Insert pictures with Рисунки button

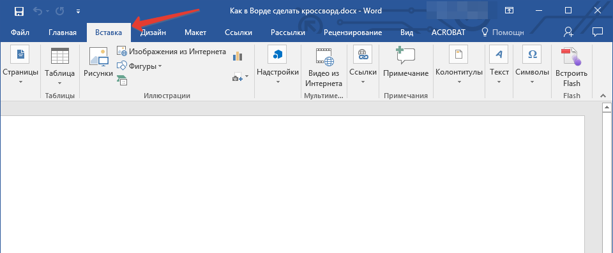(98, 62)
